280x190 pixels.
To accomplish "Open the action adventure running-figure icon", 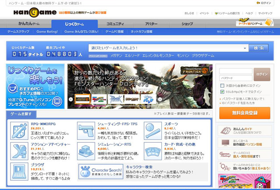I will point(19,151).
